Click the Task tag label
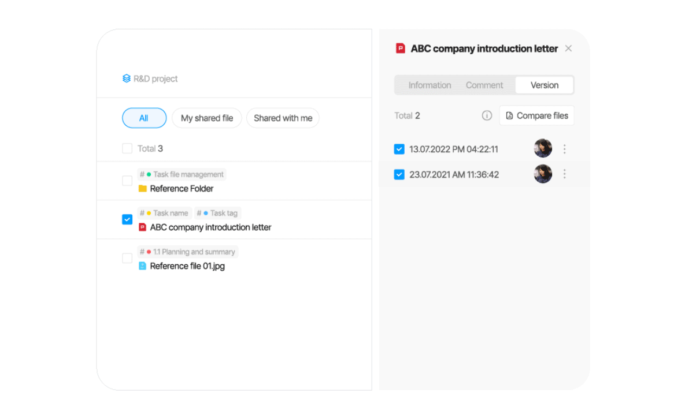The width and height of the screenshot is (685, 412). [217, 213]
